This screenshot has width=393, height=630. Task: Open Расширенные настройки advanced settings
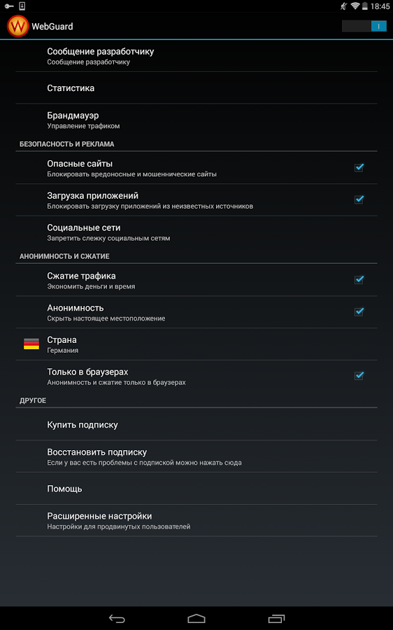[x=196, y=521]
